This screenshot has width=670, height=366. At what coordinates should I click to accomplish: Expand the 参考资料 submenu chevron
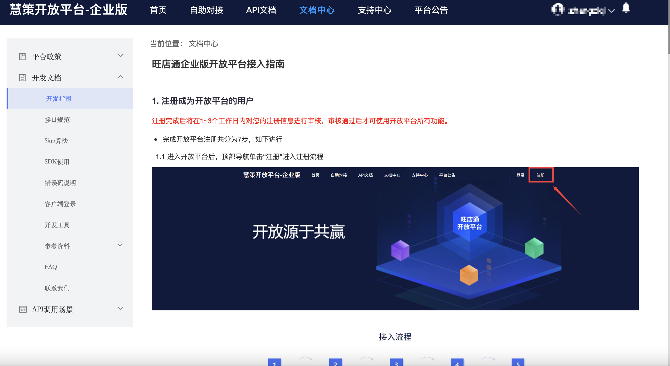(x=120, y=245)
